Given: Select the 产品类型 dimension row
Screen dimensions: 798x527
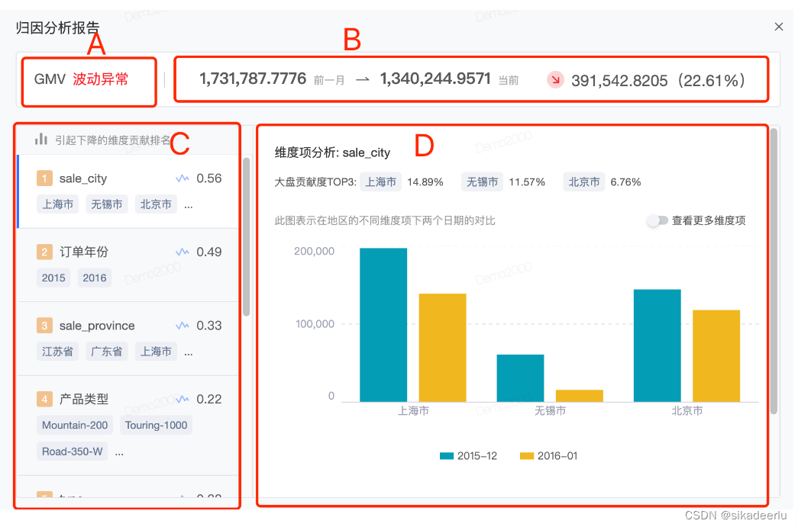Looking at the screenshot, I should click(128, 426).
